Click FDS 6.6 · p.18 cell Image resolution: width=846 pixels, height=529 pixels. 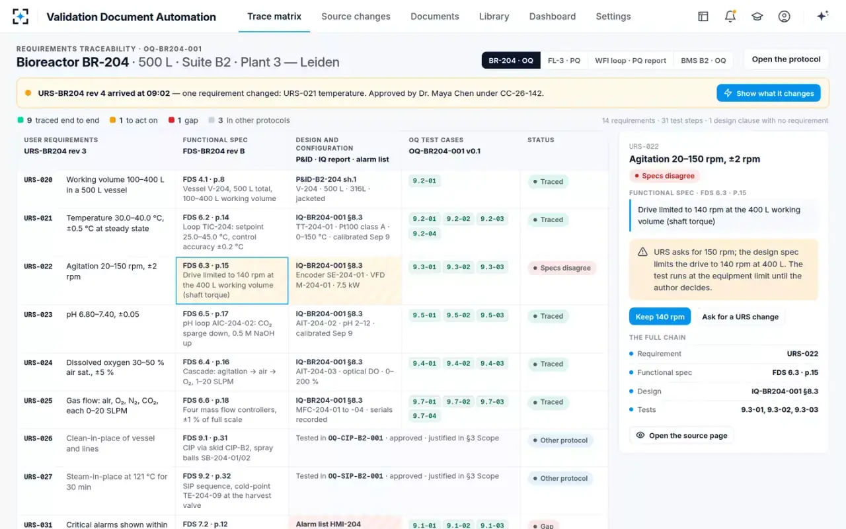click(x=232, y=411)
